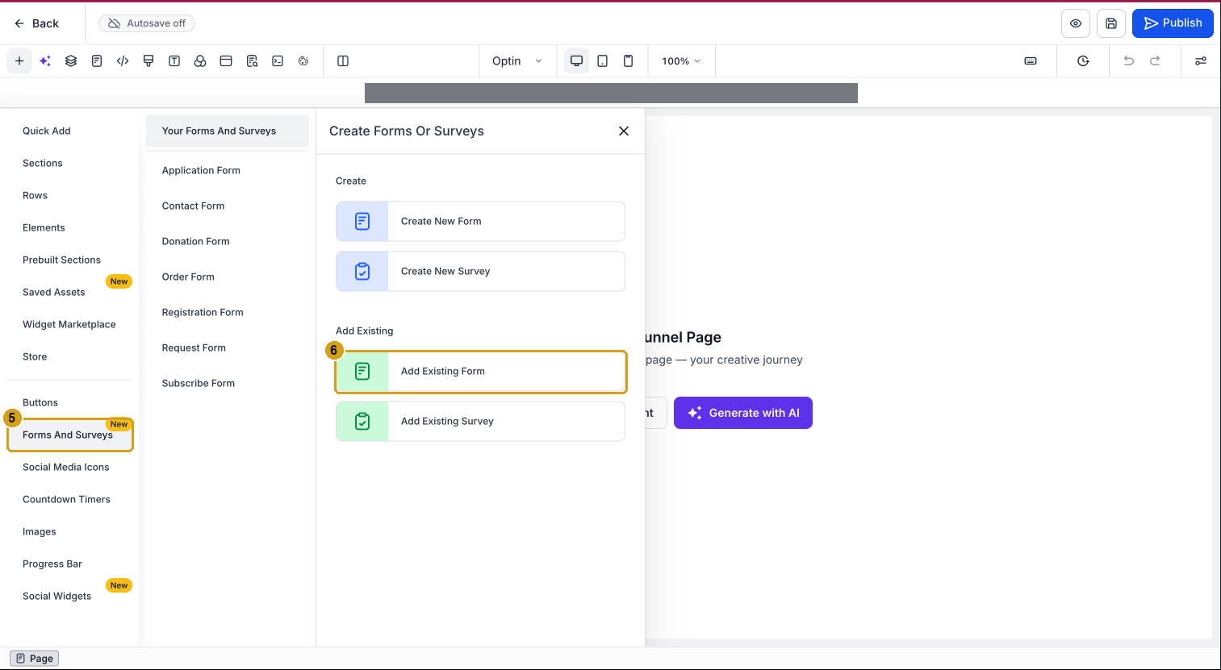The width and height of the screenshot is (1221, 670).
Task: Click the undo arrow
Action: pos(1129,61)
